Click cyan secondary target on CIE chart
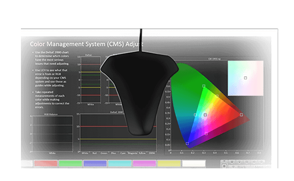The height and width of the screenshot is (181, 294). 195,115
